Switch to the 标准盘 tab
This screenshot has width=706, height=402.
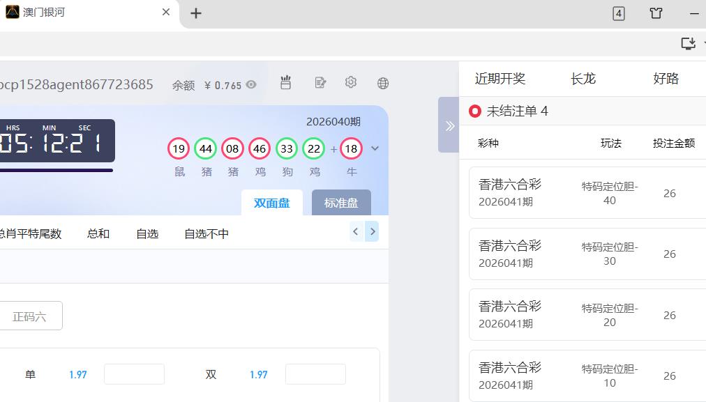pos(341,203)
